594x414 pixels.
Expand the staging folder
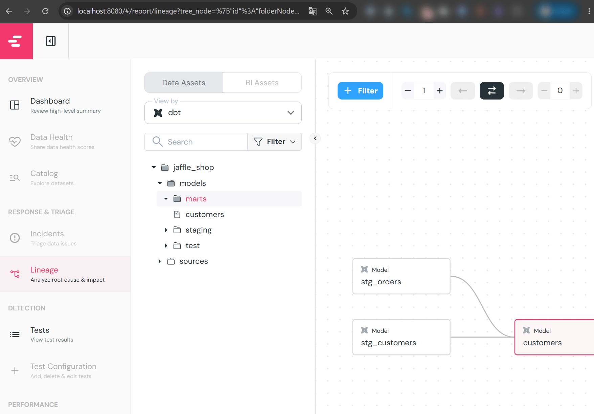tap(166, 230)
